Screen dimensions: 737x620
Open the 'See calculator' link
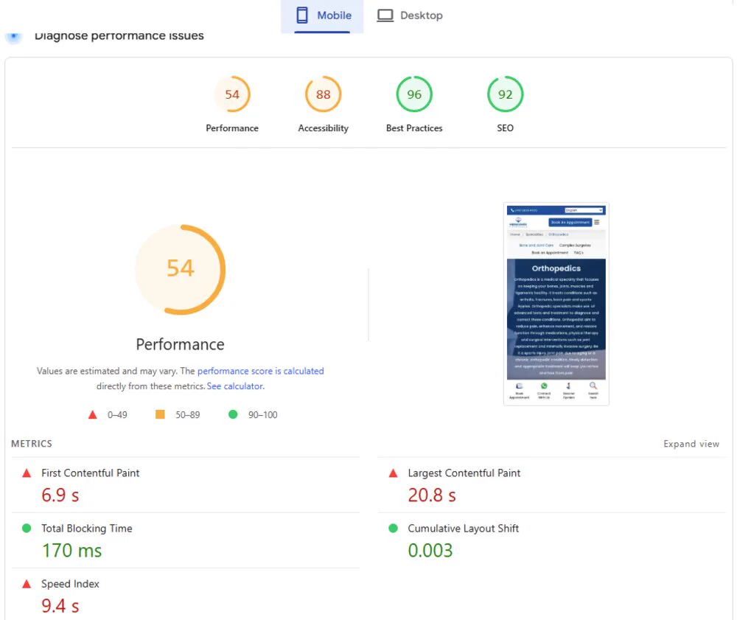point(235,386)
